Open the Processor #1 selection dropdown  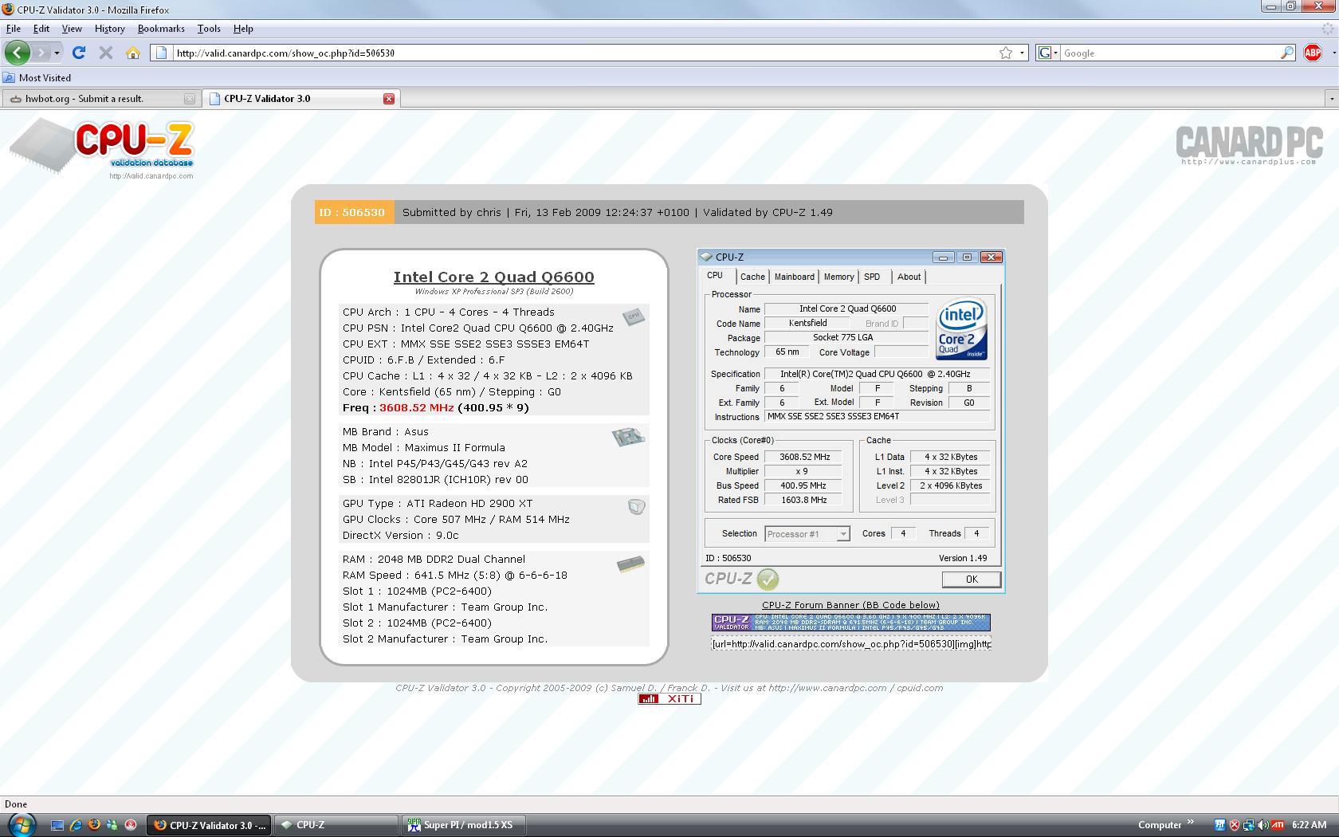[807, 534]
